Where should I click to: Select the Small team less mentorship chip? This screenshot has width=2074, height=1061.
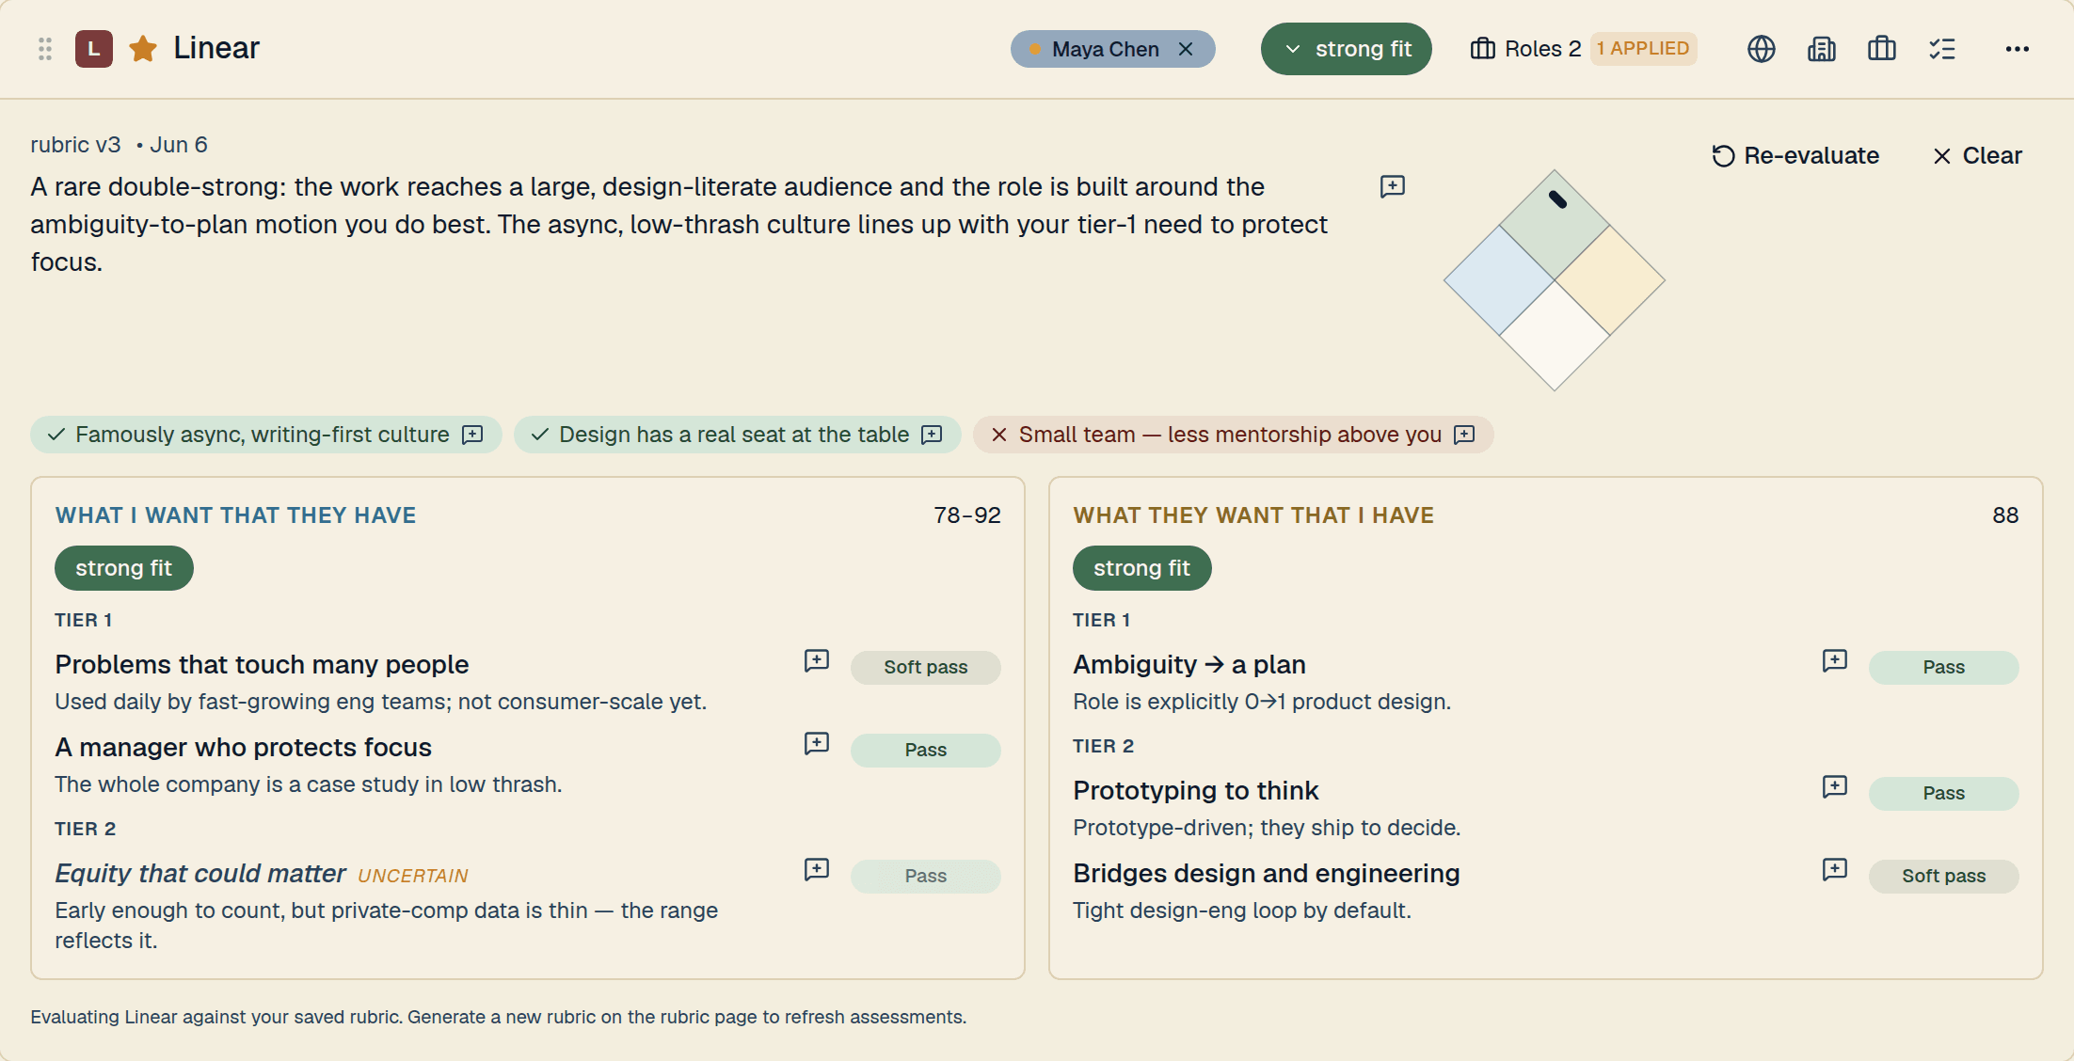[1233, 435]
